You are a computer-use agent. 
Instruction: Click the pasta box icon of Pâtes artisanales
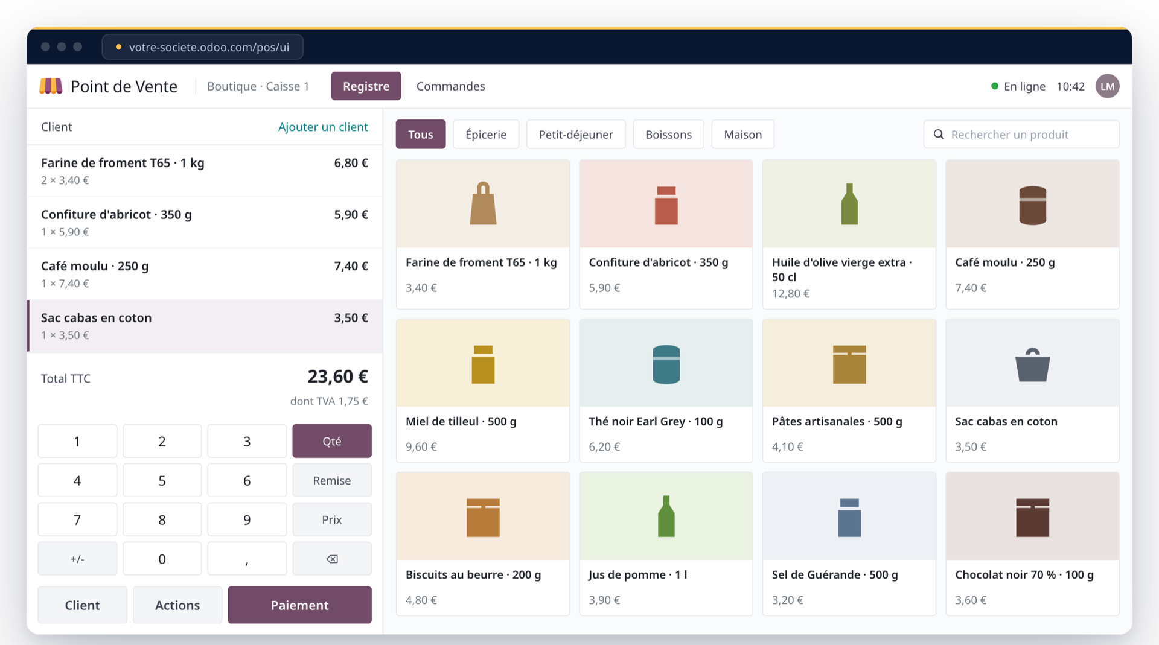pyautogui.click(x=849, y=364)
